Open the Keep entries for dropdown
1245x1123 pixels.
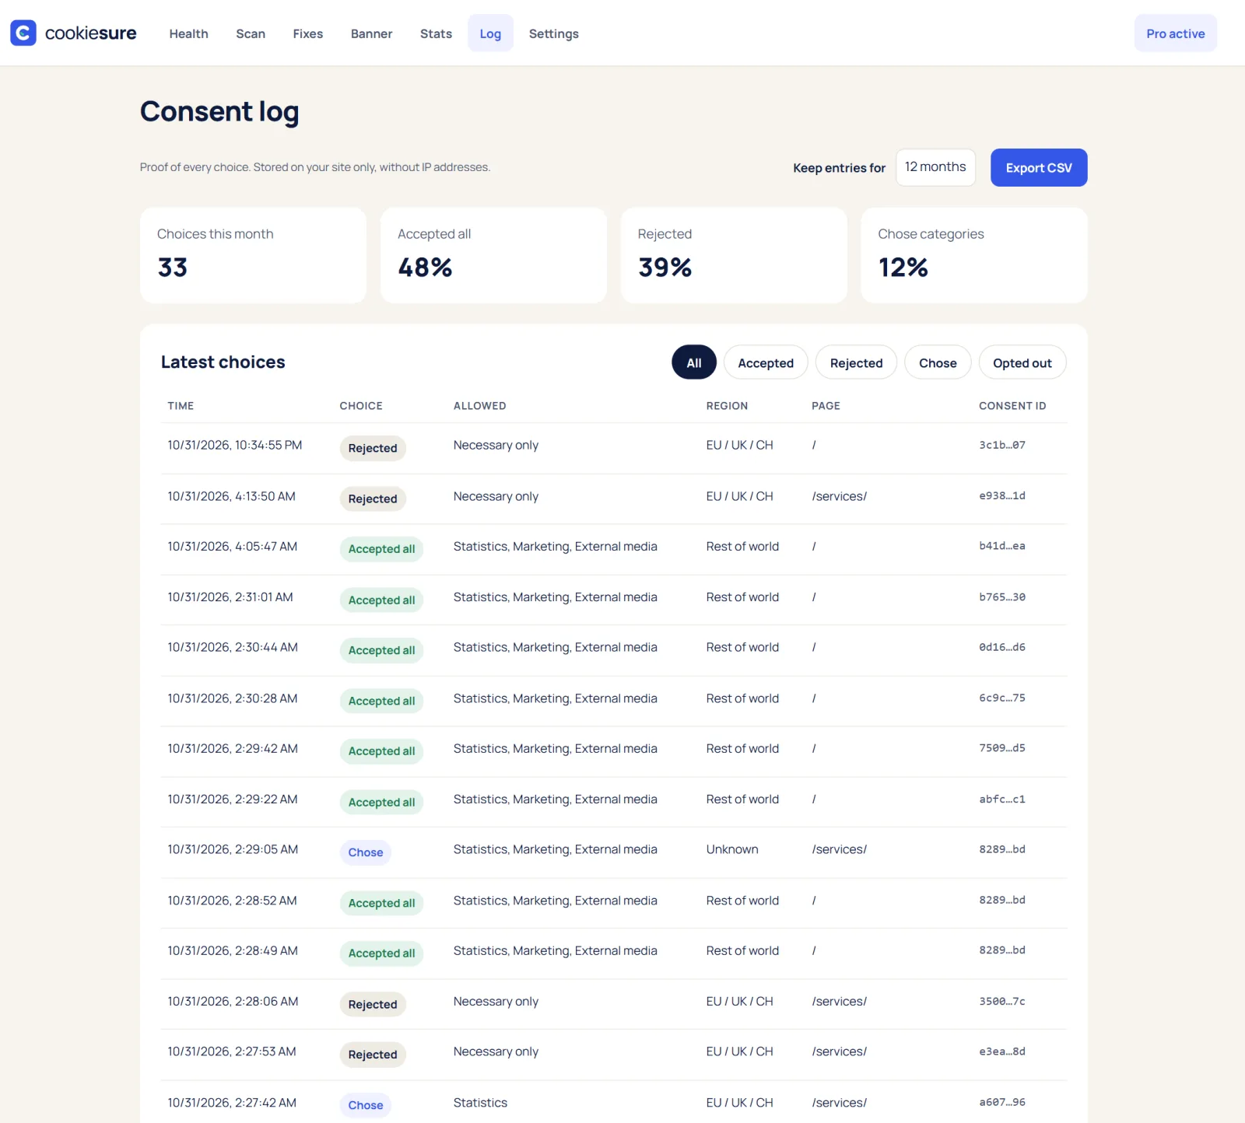click(935, 167)
